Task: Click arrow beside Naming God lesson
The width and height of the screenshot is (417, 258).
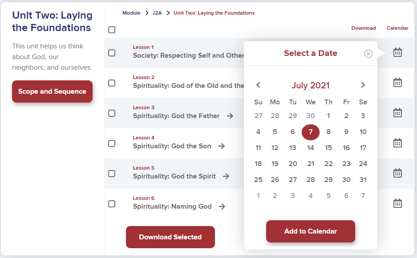Action: click(222, 206)
